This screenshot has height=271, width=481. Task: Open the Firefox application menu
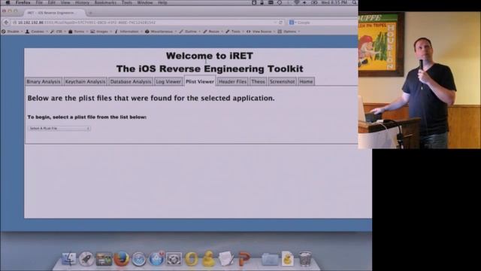click(x=23, y=2)
